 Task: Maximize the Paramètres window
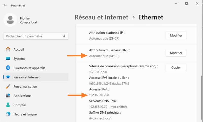pos(187,4)
